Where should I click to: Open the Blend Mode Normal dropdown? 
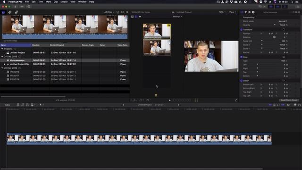coord(283,21)
